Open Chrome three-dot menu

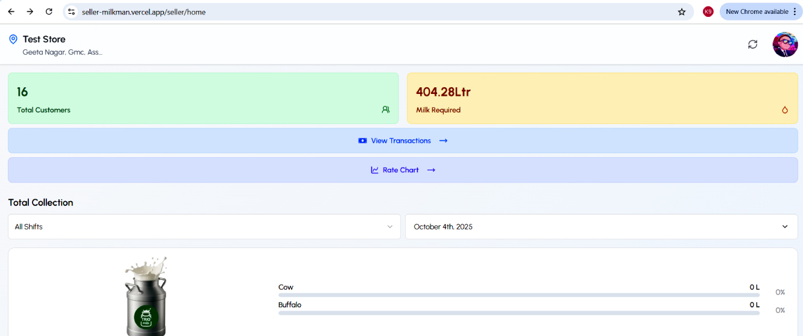(795, 11)
